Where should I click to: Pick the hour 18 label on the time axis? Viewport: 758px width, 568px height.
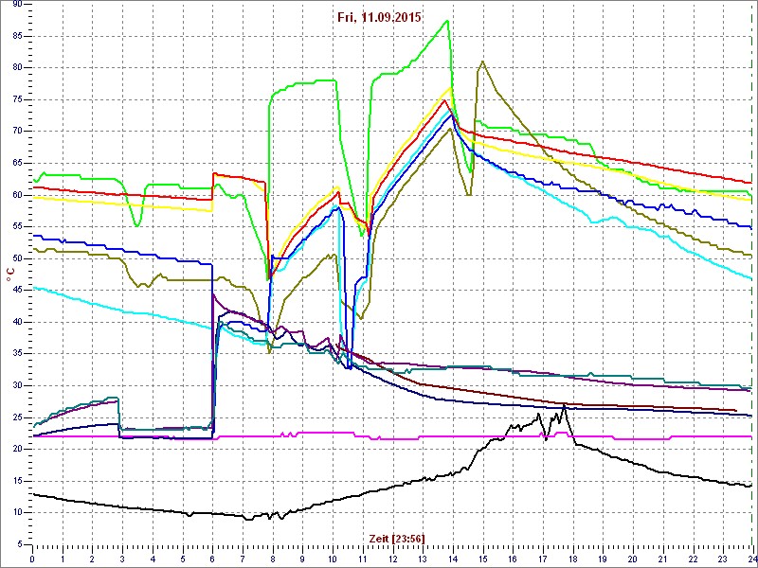click(573, 557)
